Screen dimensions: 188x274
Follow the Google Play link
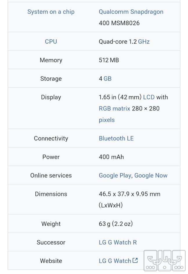(115, 175)
